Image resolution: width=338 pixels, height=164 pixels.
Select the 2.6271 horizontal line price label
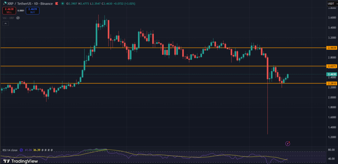[331, 66]
